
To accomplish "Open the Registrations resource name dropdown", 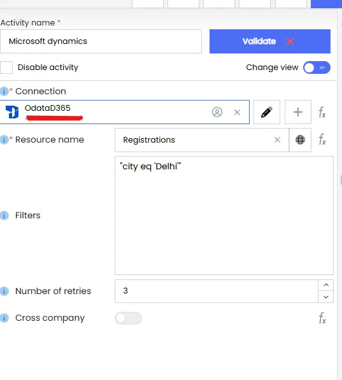I will point(202,140).
